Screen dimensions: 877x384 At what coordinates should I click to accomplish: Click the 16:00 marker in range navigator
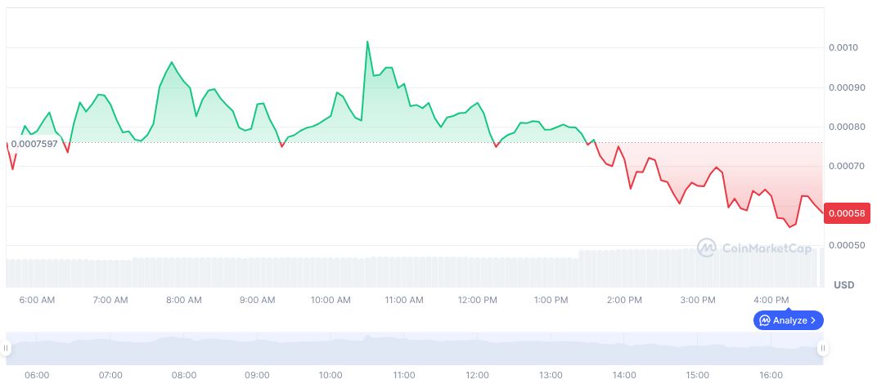click(x=771, y=375)
